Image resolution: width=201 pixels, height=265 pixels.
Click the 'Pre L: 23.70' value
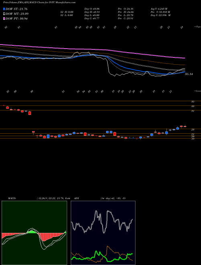coord(126,15)
